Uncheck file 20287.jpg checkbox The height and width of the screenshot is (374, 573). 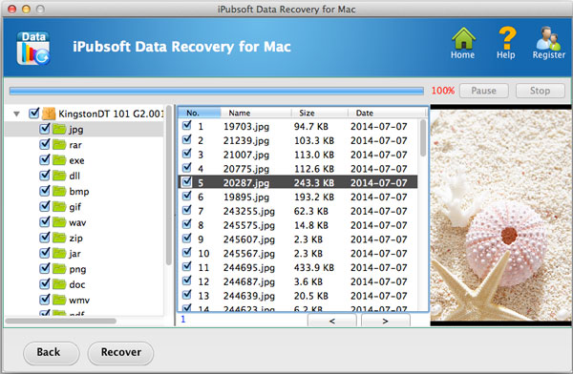point(187,181)
